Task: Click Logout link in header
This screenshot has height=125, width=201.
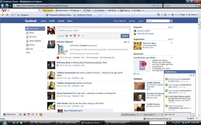Action: tap(141, 21)
